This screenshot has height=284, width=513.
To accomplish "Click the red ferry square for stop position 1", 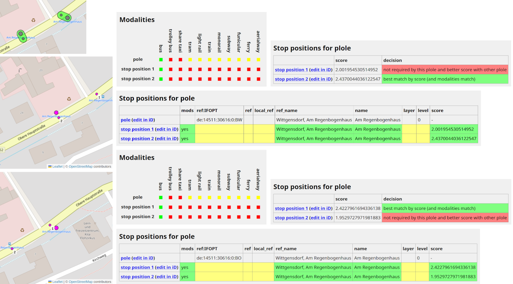I will tap(248, 69).
